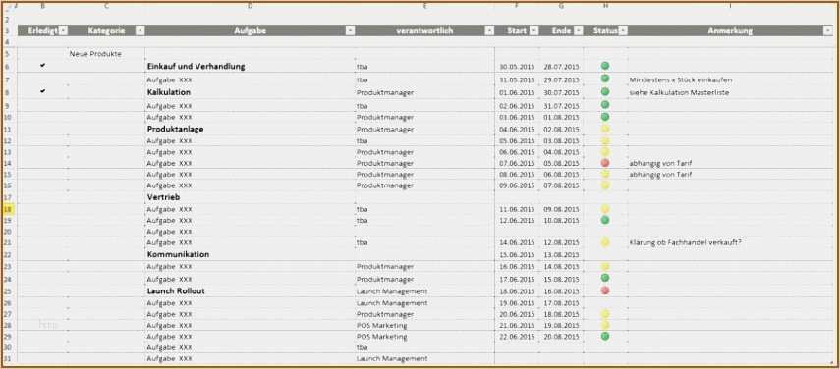Screen dimensions: 840x369
Task: Check the Erledigt cell for Produktanlage row
Action: (43, 129)
